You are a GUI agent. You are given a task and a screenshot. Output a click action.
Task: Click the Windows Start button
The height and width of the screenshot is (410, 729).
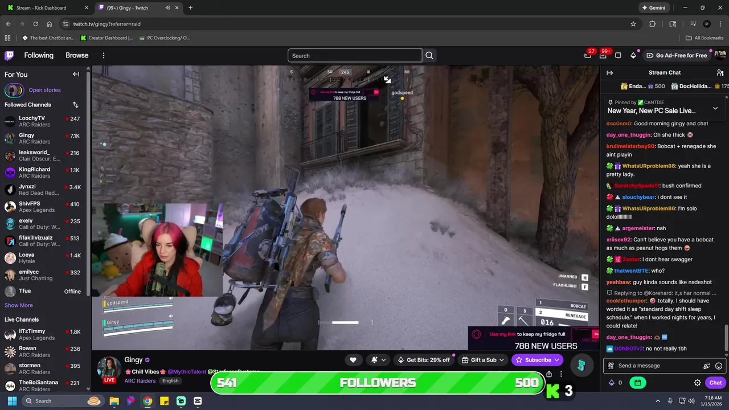[x=12, y=401]
